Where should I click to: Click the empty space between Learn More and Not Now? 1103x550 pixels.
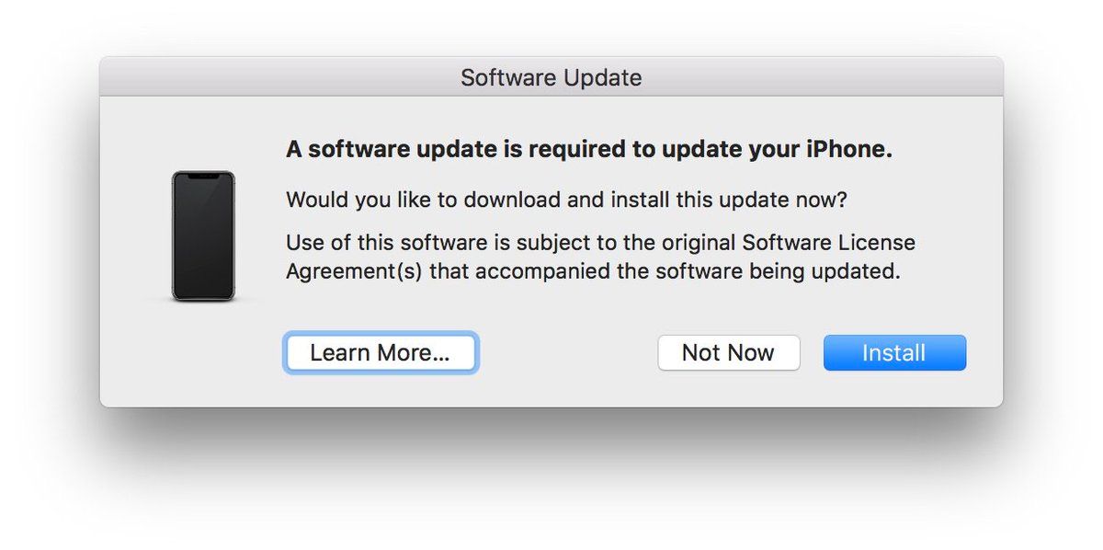[x=567, y=353]
